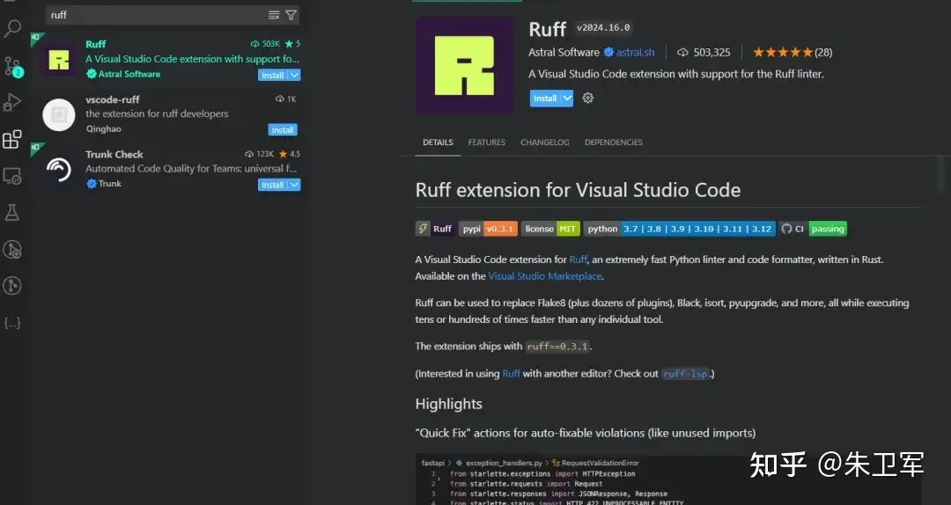The width and height of the screenshot is (951, 505).
Task: Install the Trunk Check extension
Action: pyautogui.click(x=272, y=185)
